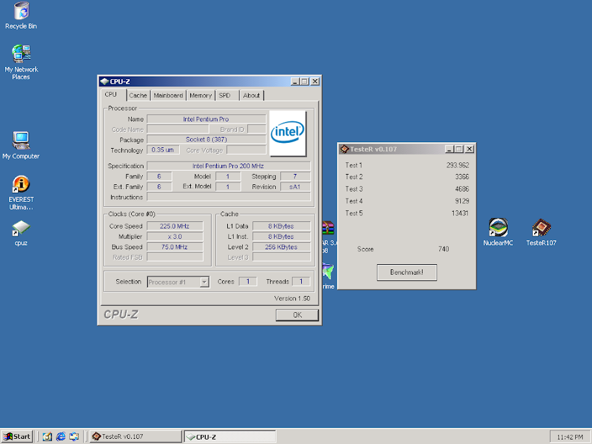Click the CPU-Z title bar icon
Image resolution: width=592 pixels, height=444 pixels.
click(105, 82)
